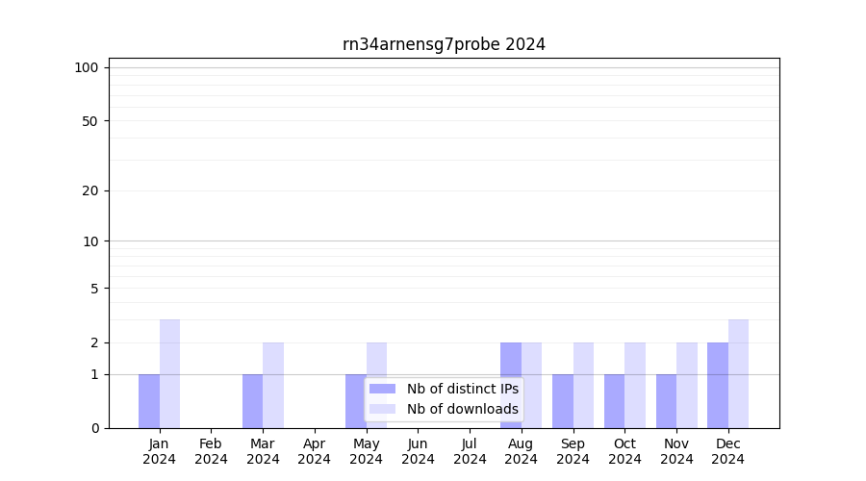Click the October distinct IPs bar
The height and width of the screenshot is (481, 866).
(614, 401)
